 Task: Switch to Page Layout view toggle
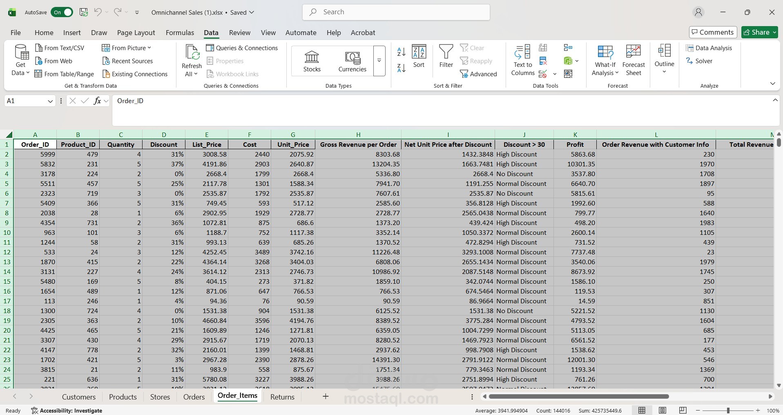663,410
